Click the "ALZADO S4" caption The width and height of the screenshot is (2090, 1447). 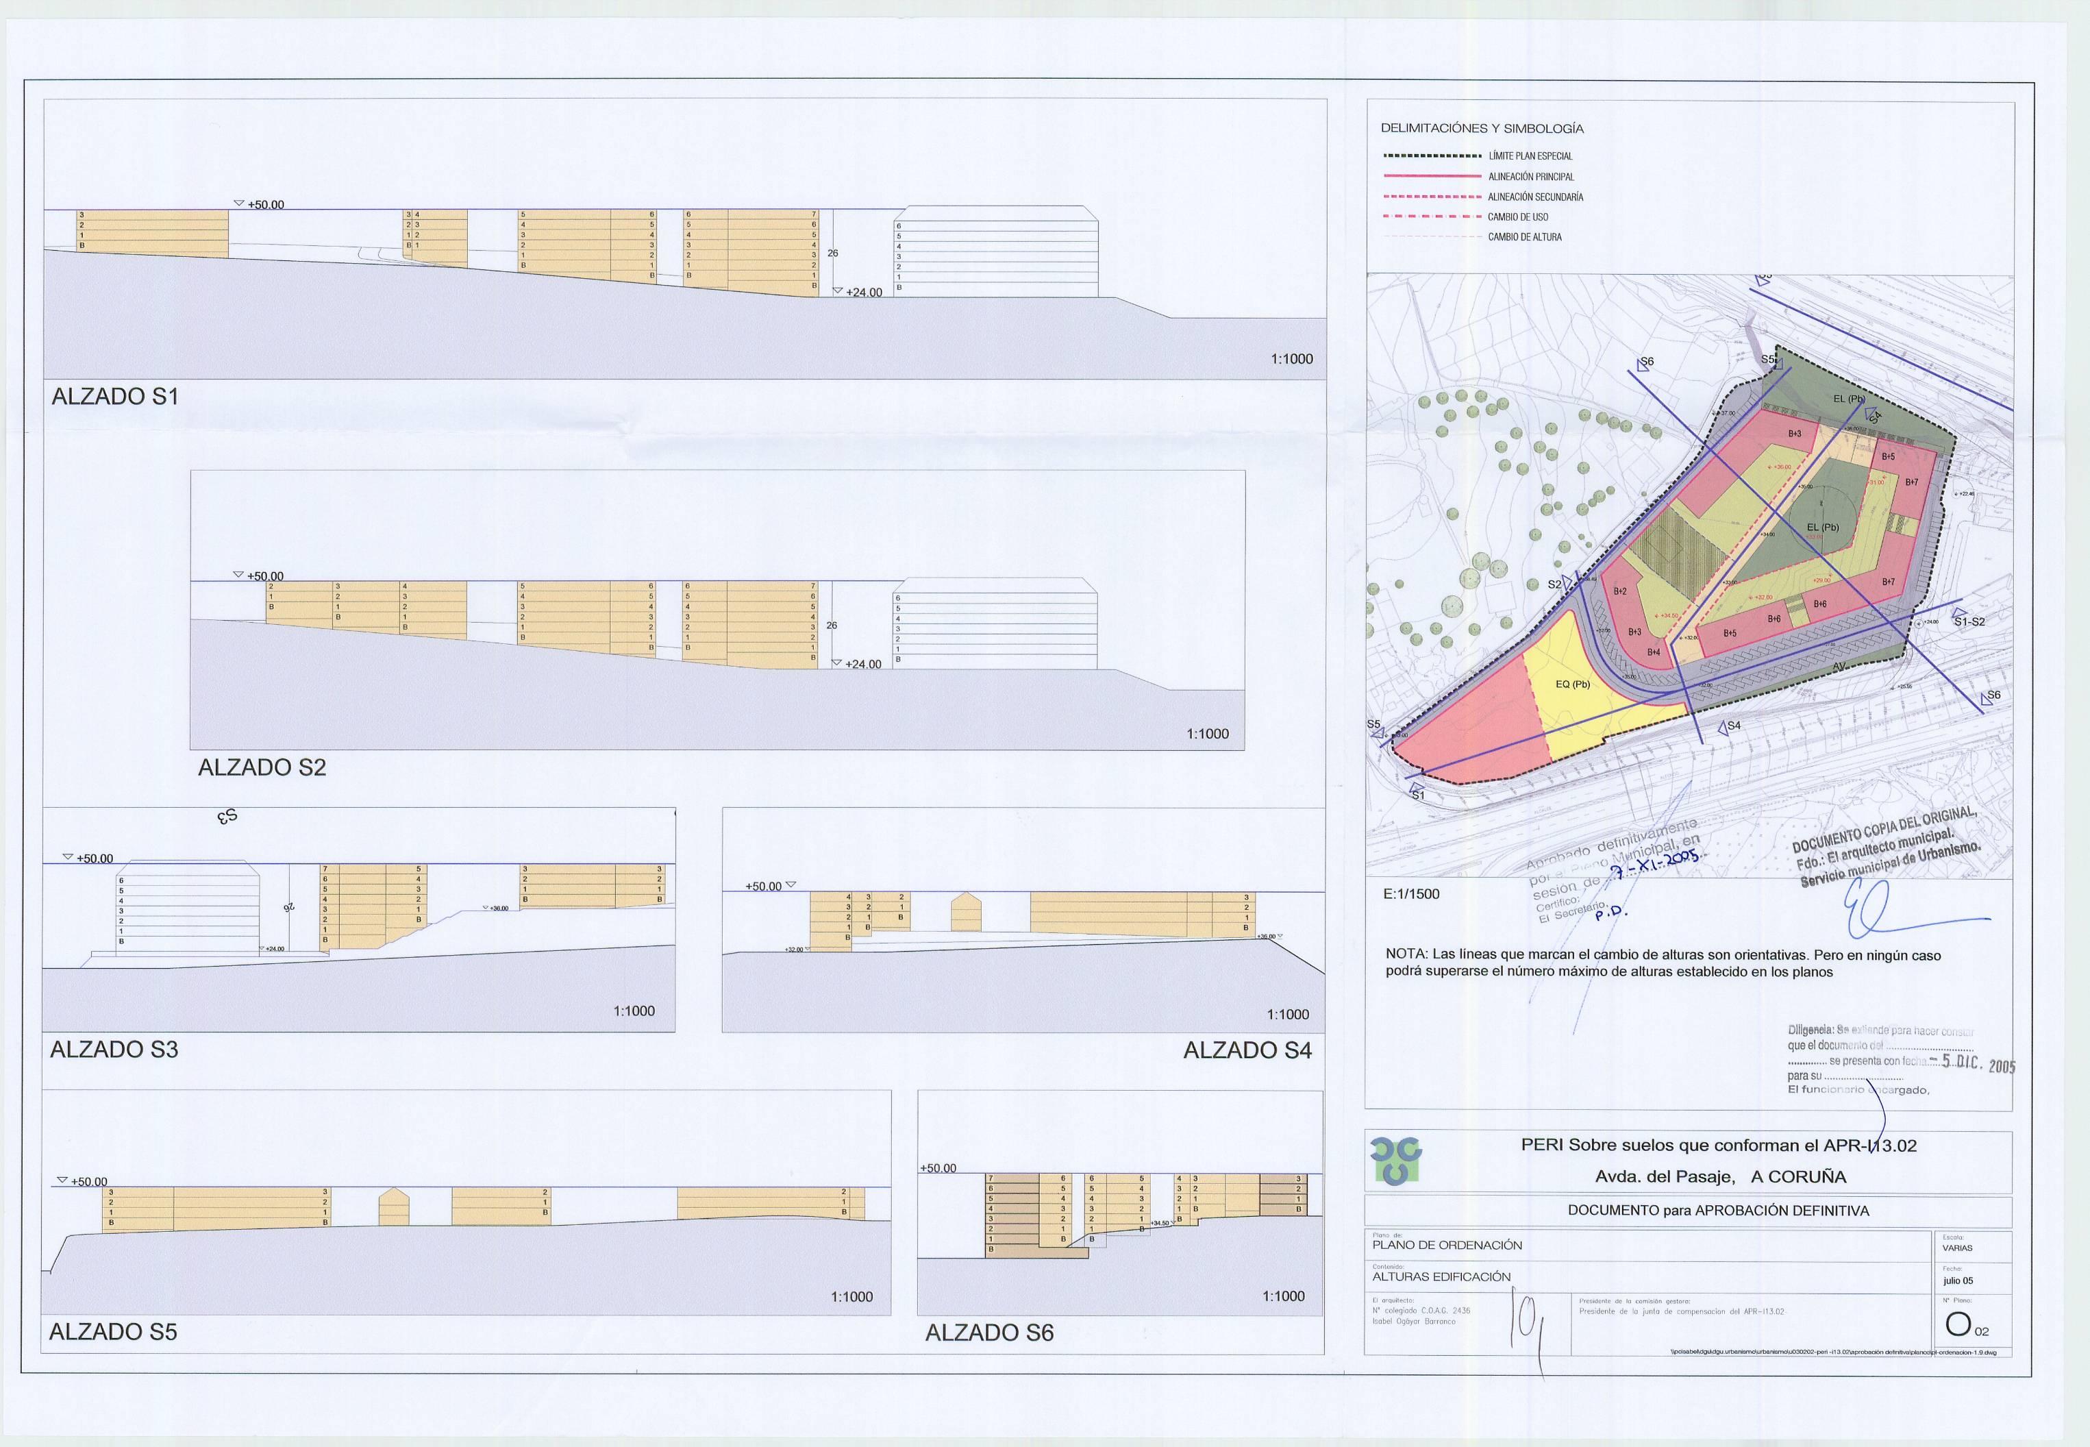point(1248,1050)
